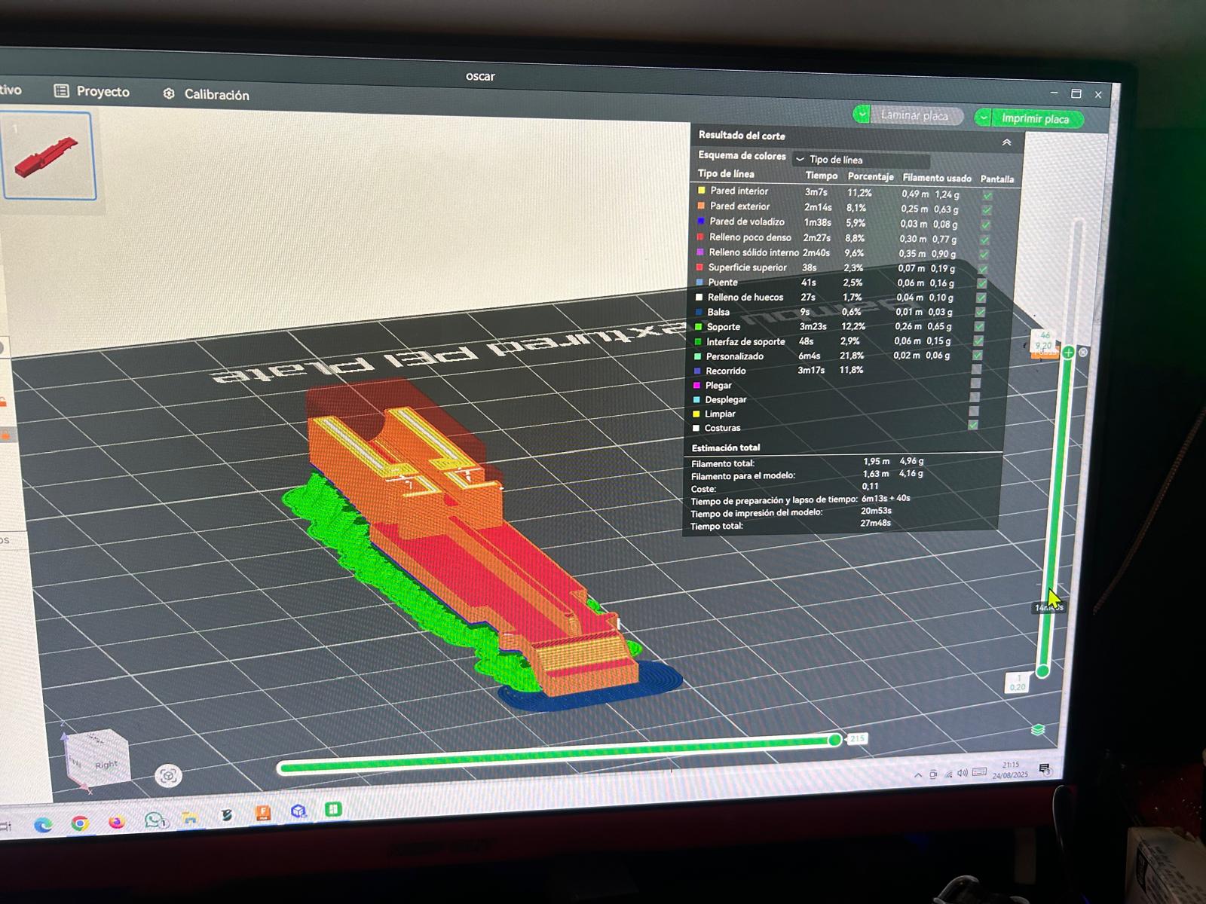Toggle Soporte display checkbox

click(979, 326)
